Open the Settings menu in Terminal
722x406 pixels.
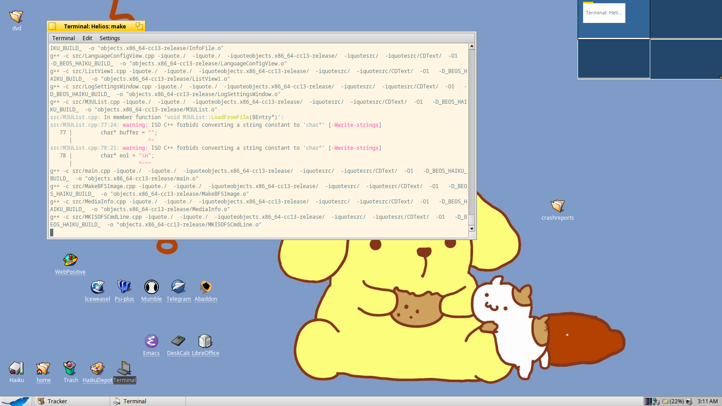(110, 38)
